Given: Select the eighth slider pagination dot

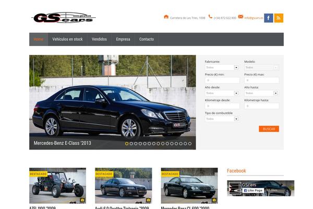Looking at the screenshot, I should 158,144.
